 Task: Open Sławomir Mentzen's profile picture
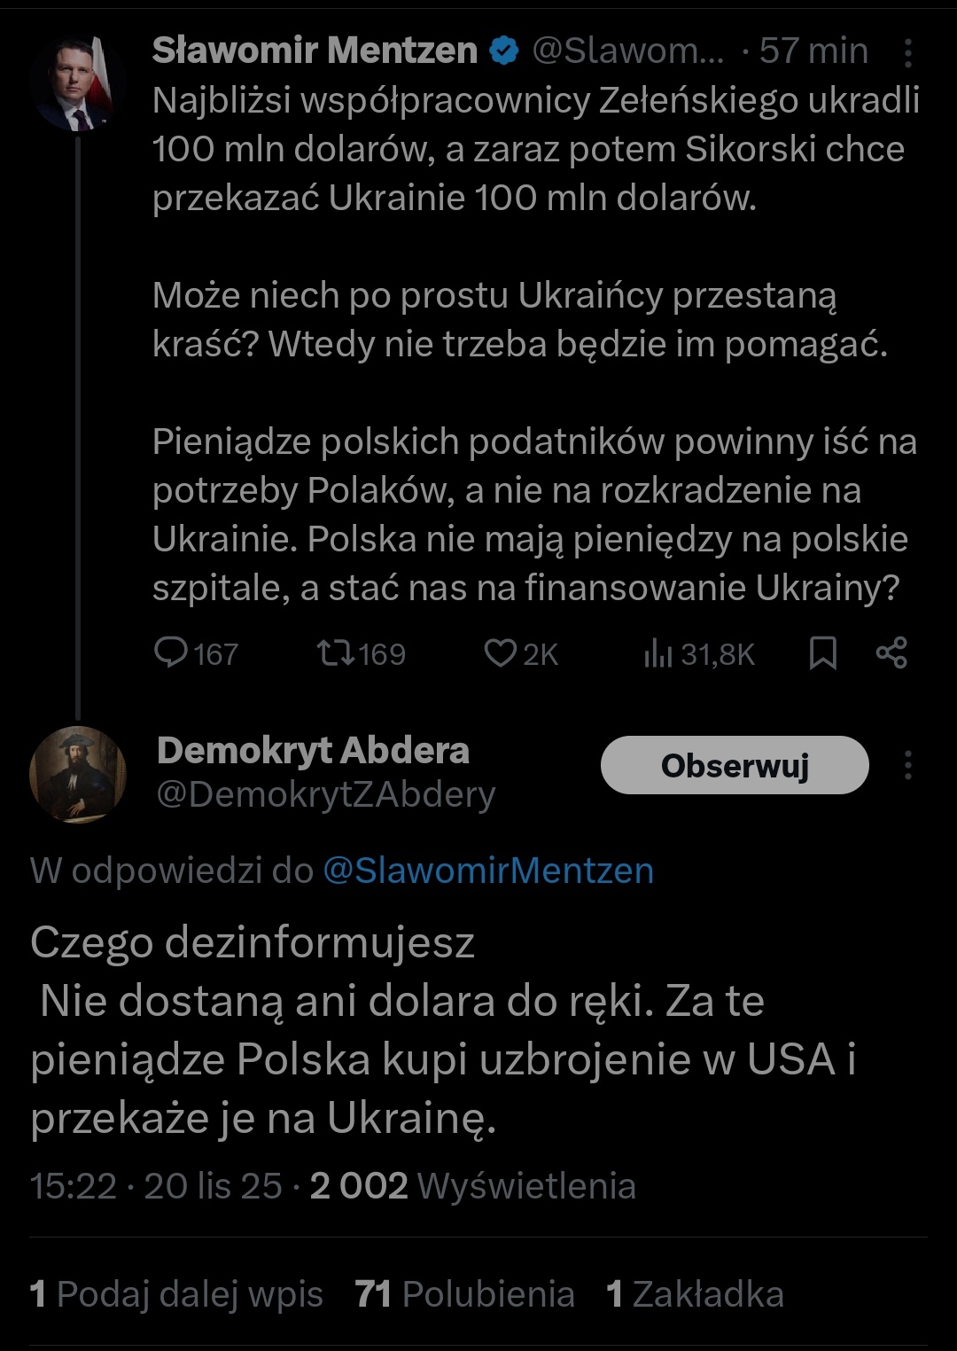click(76, 85)
